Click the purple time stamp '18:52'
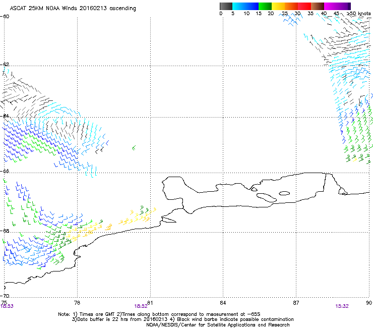The image size is (373, 328). [141, 306]
